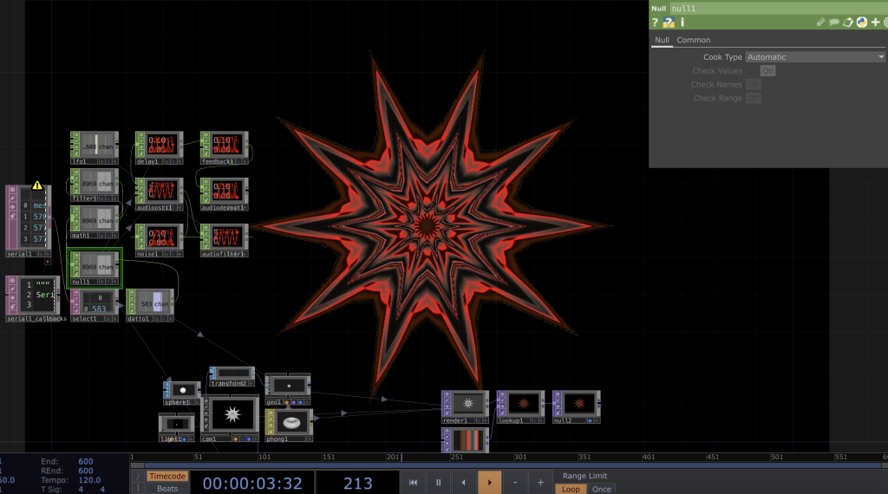
Task: Enable Loop range limit mode
Action: [x=571, y=489]
